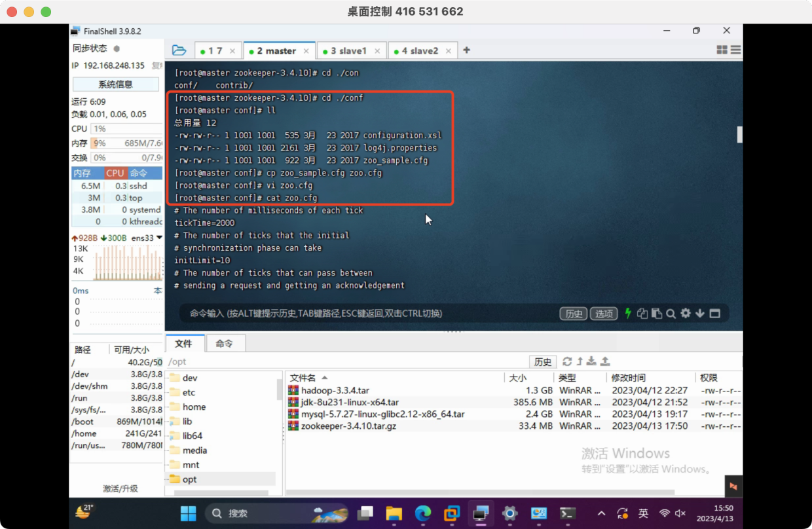Switch to the 3 slave1 tab

(347, 51)
